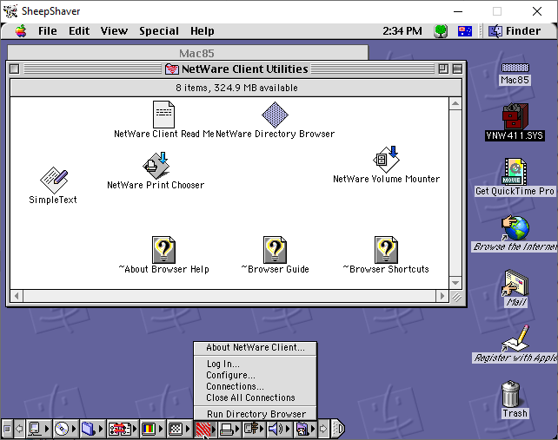Viewport: 558px width, 440px height.
Task: Choose About NetWare Client... from popup
Action: (256, 347)
